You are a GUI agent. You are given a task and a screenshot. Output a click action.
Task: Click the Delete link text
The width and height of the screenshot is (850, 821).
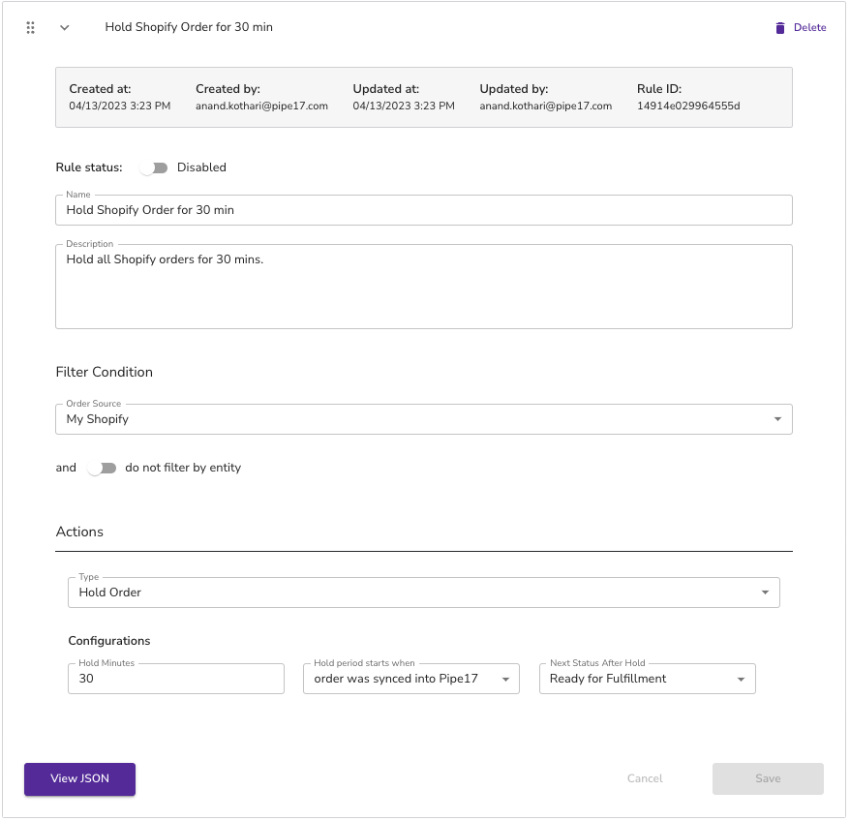pos(810,27)
